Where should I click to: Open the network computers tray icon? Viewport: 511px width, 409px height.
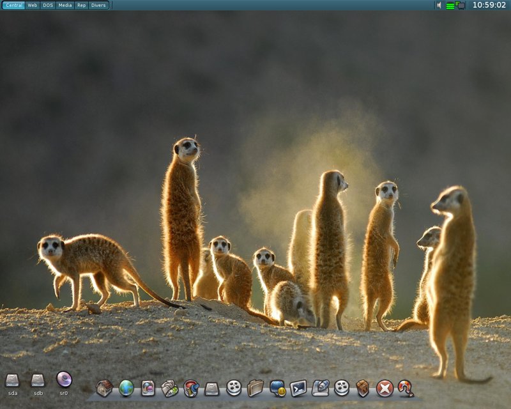460,5
